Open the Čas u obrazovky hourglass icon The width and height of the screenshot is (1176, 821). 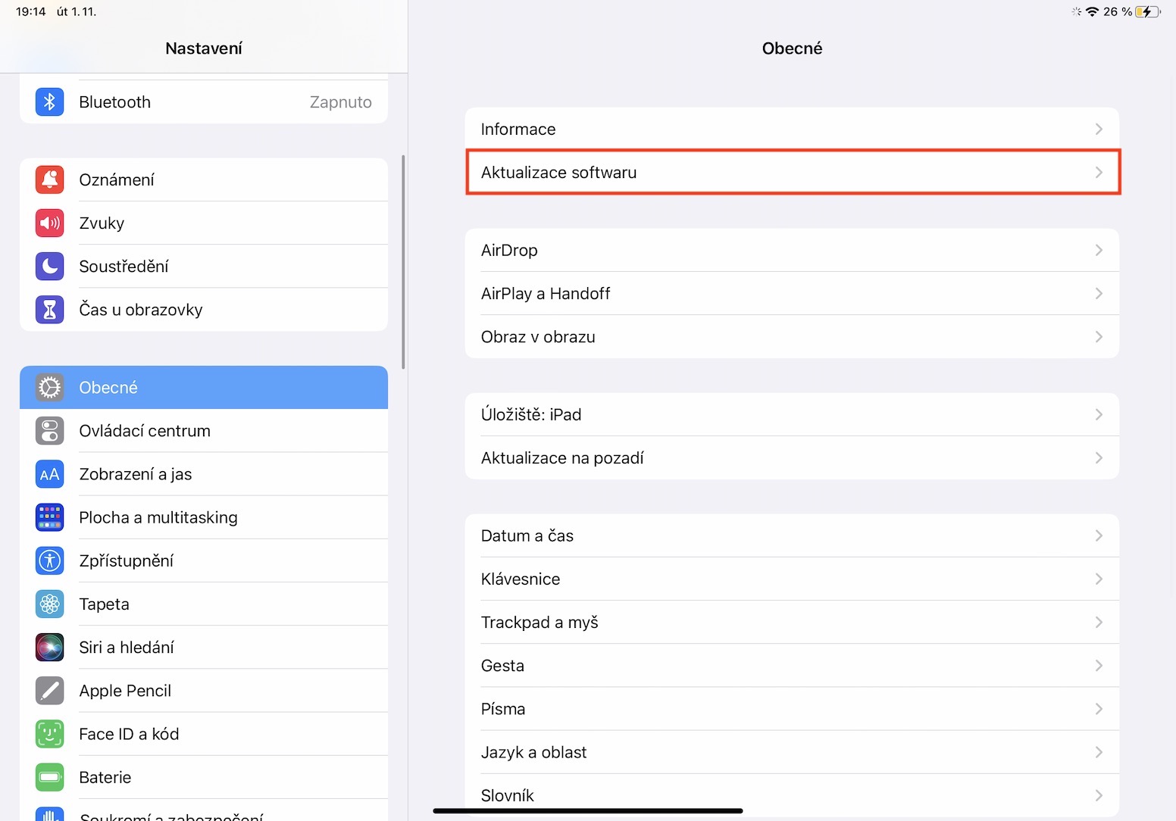coord(49,309)
